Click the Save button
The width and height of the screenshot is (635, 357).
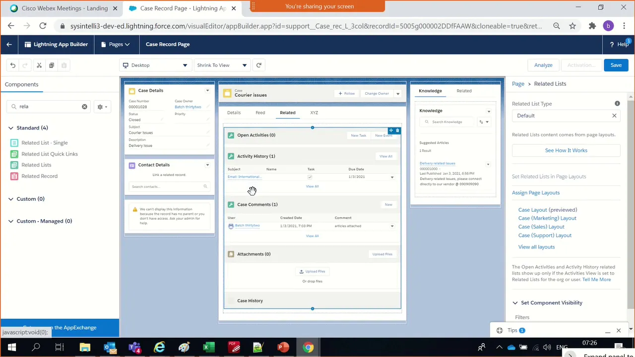(x=616, y=65)
